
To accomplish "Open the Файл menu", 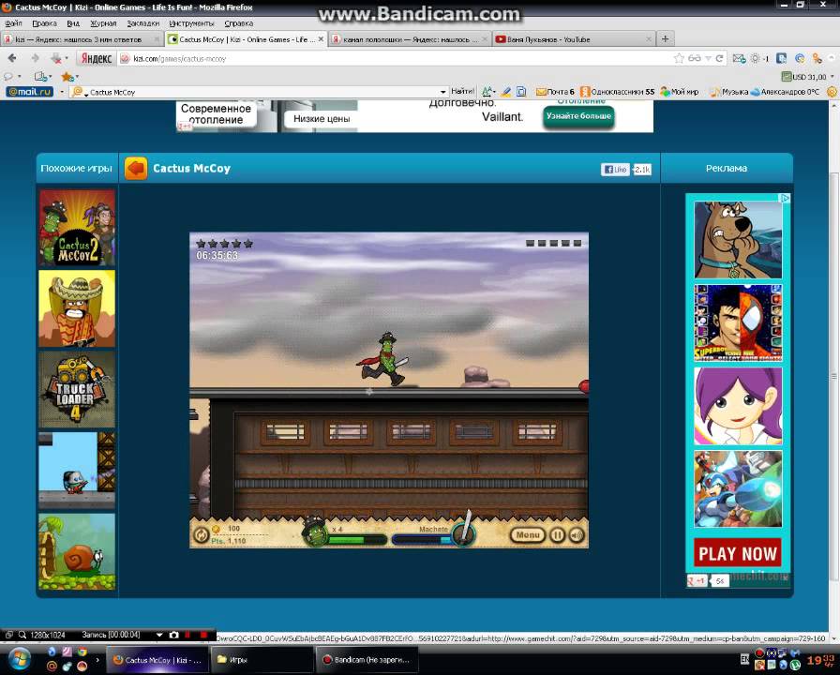I will [x=13, y=23].
